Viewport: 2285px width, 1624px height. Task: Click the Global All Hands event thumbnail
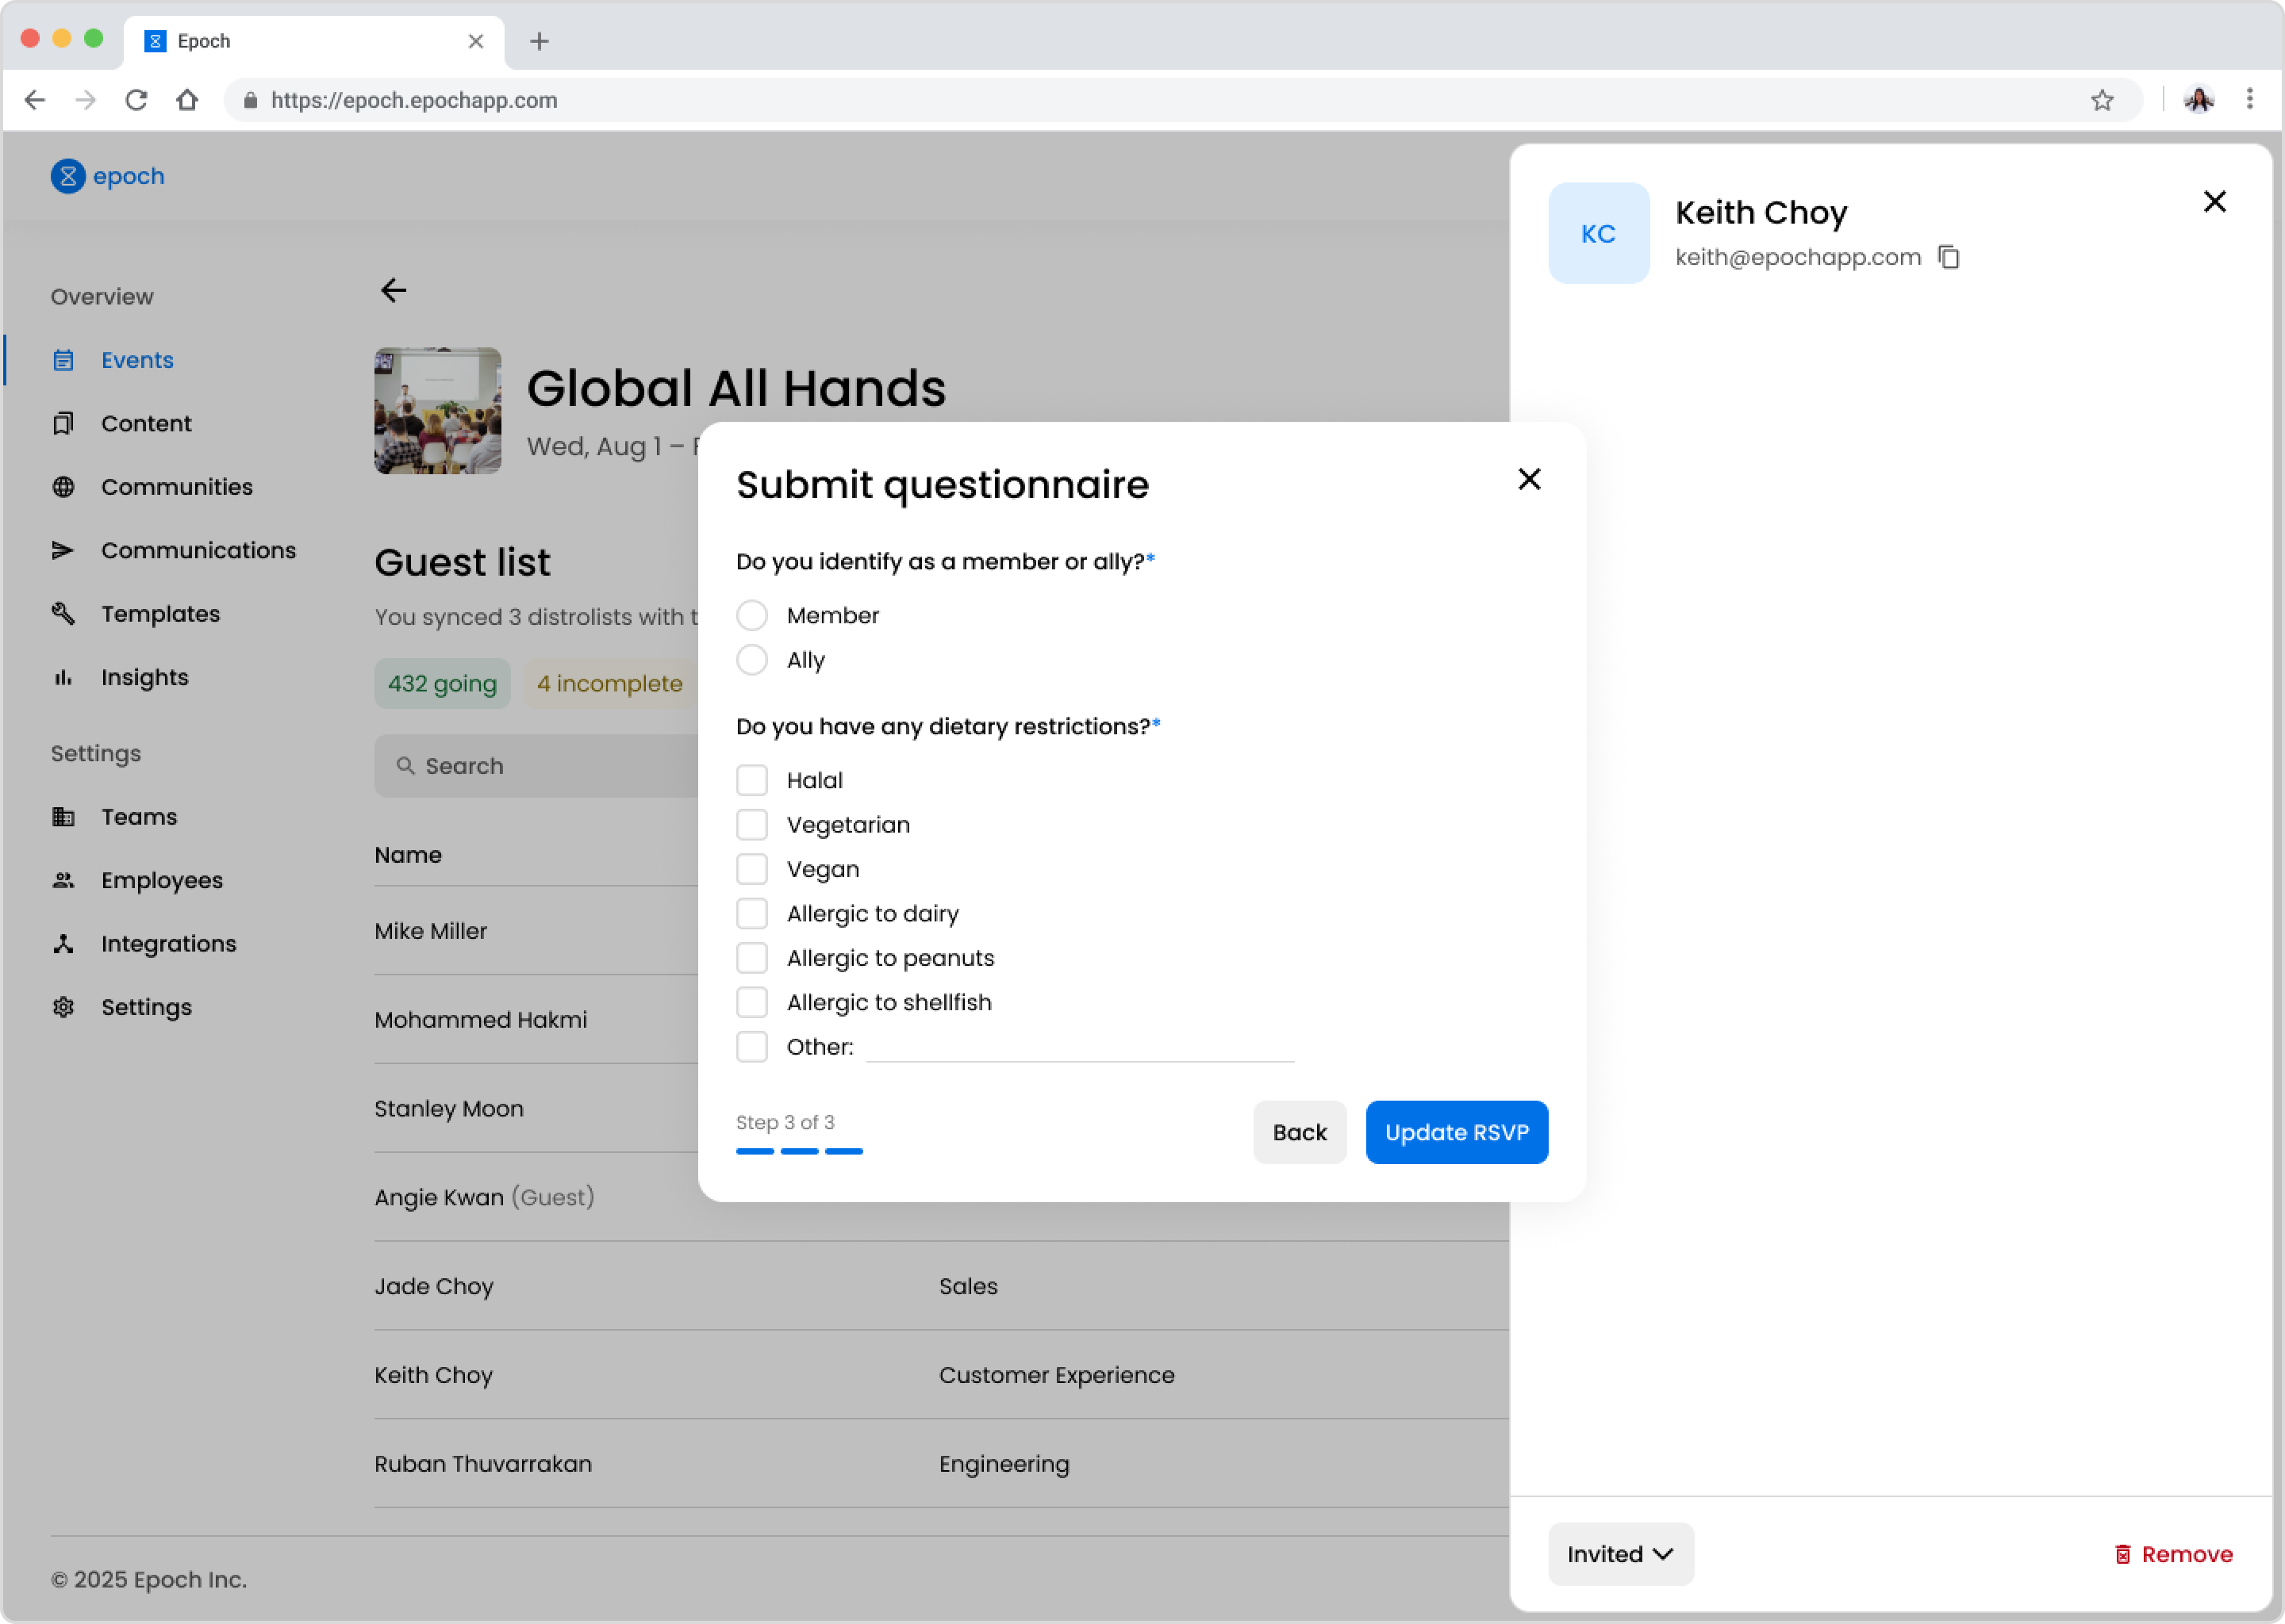coord(437,410)
